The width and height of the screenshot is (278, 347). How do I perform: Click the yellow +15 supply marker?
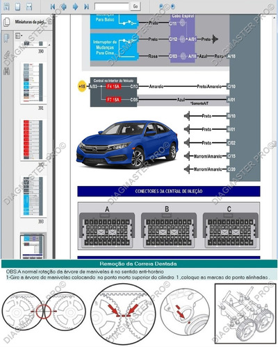[x=82, y=87]
